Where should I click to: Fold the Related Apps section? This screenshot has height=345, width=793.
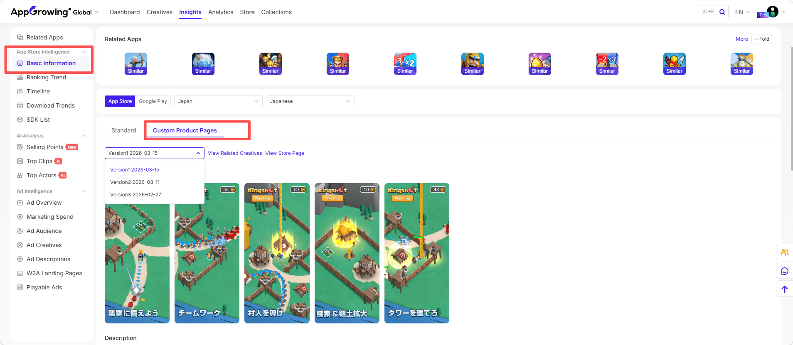[762, 39]
